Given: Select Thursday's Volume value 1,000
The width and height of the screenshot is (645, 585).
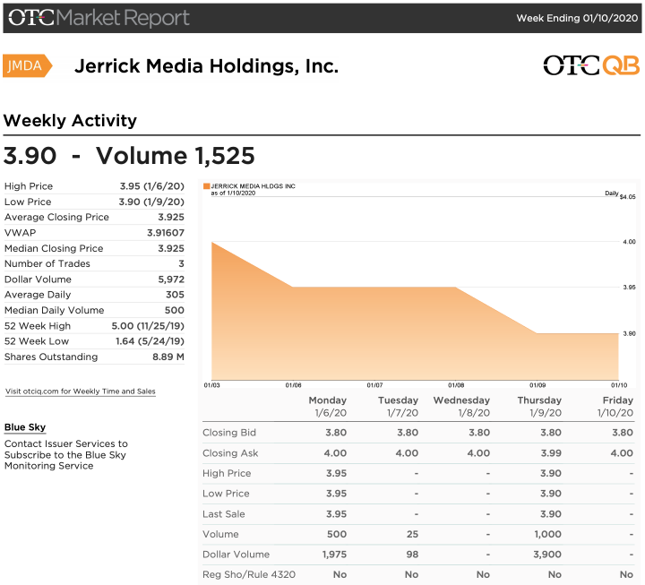Looking at the screenshot, I should 548,534.
